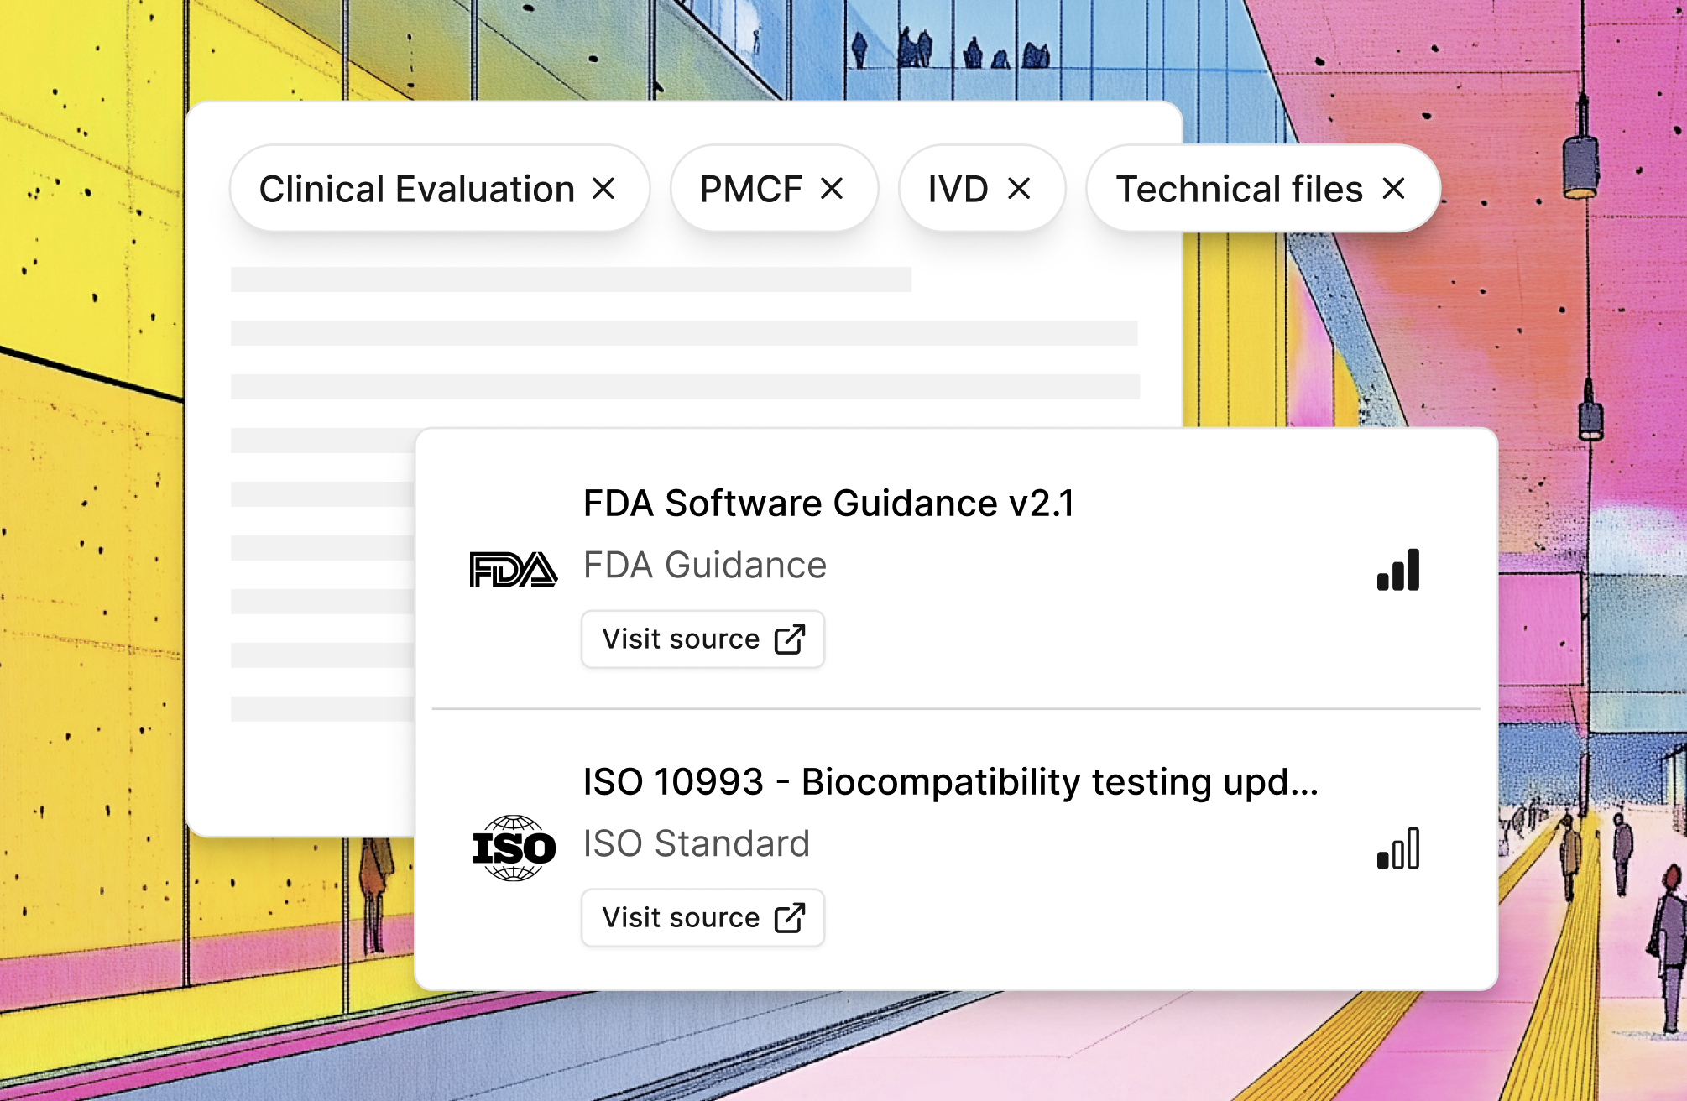1687x1101 pixels.
Task: Select the Technical files chip label
Action: coord(1240,188)
